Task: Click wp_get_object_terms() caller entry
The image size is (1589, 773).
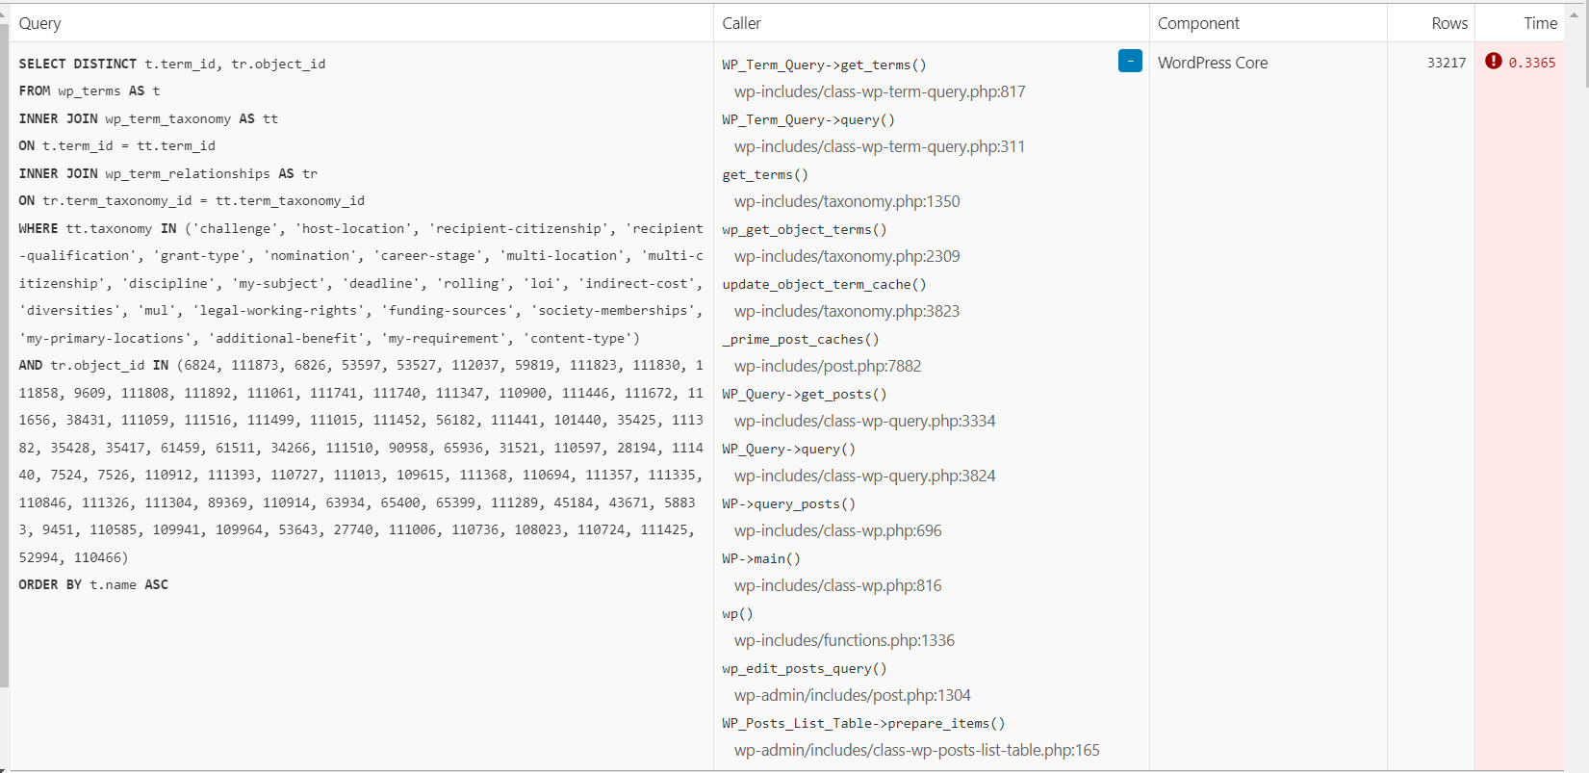Action: tap(805, 229)
